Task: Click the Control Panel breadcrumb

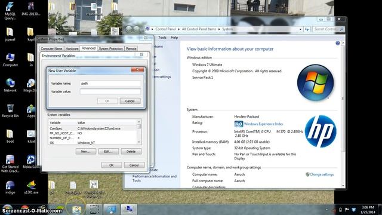Action: coord(165,29)
